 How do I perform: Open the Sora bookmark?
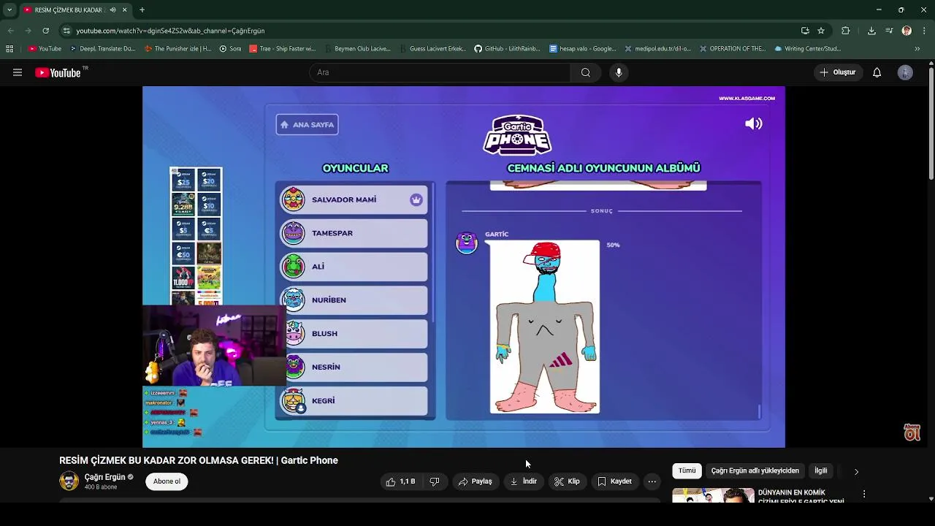click(230, 49)
